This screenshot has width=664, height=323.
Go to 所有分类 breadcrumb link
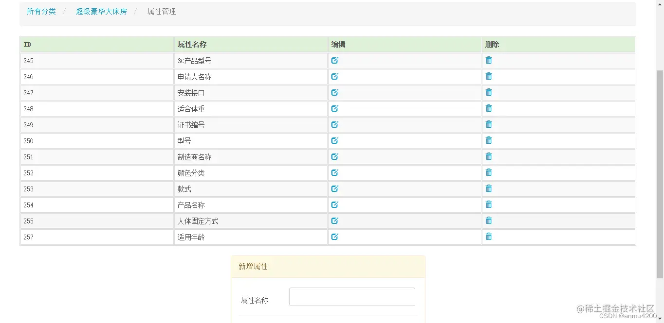coord(41,11)
